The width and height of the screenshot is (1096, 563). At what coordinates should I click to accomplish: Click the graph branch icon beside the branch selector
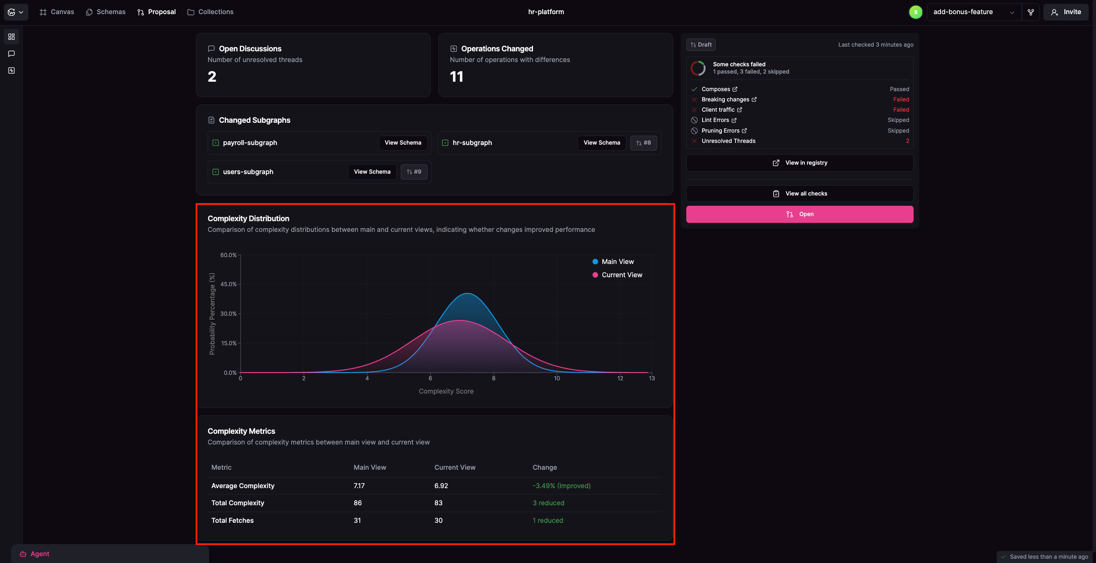coord(1031,12)
